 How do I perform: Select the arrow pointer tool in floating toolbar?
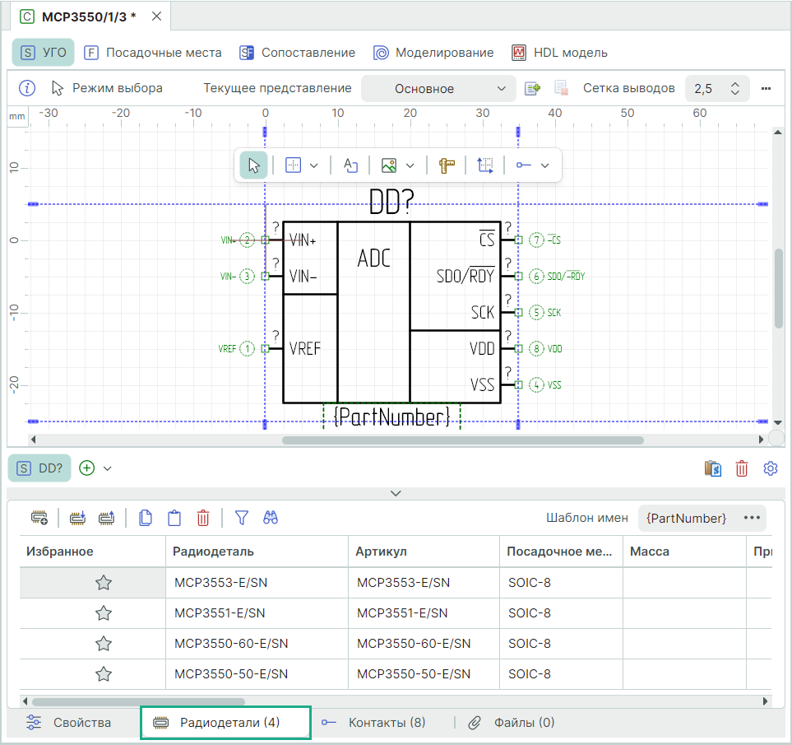pyautogui.click(x=255, y=165)
